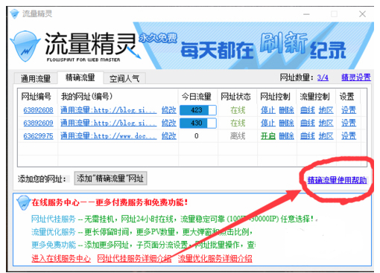Open the www.doc URL link in row 63629975
The height and width of the screenshot is (273, 380).
pyautogui.click(x=109, y=136)
